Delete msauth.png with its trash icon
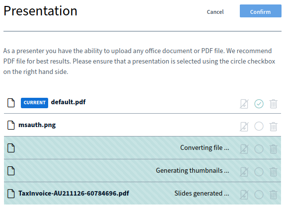Viewport: 285px width, 207px height. [274, 127]
